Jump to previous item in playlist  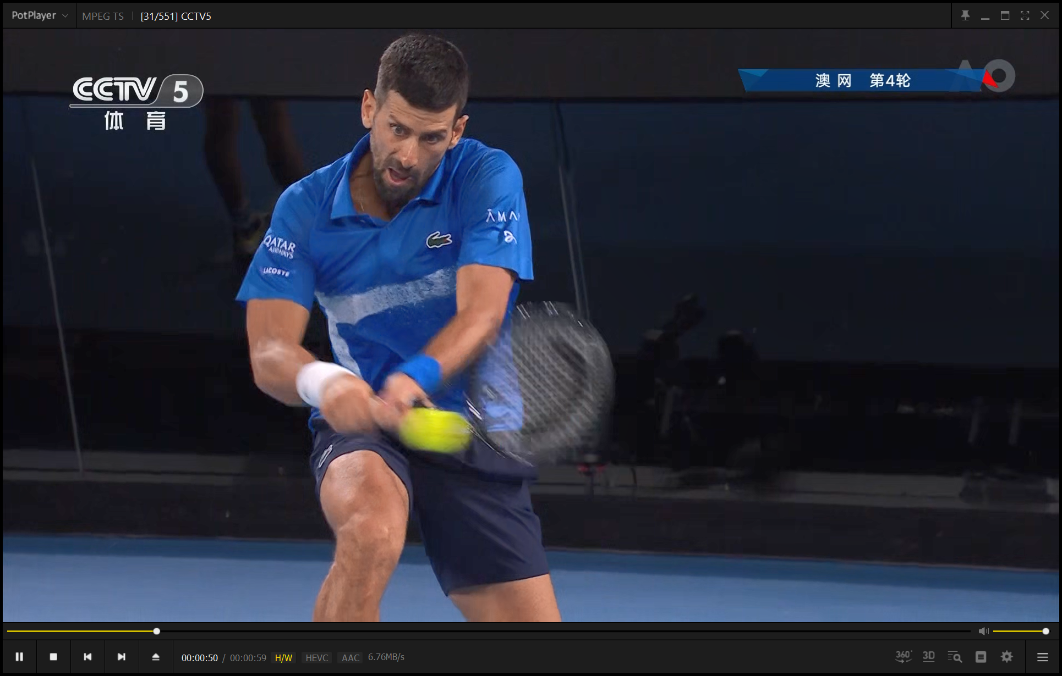[87, 657]
